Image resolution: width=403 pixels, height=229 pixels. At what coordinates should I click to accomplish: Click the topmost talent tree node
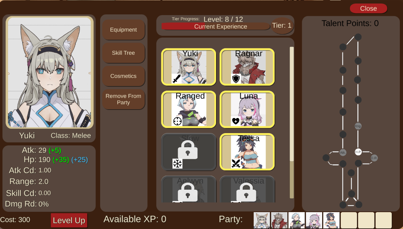[358, 37]
